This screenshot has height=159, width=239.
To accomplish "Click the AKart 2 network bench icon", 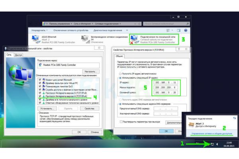I will pyautogui.click(x=191, y=125).
